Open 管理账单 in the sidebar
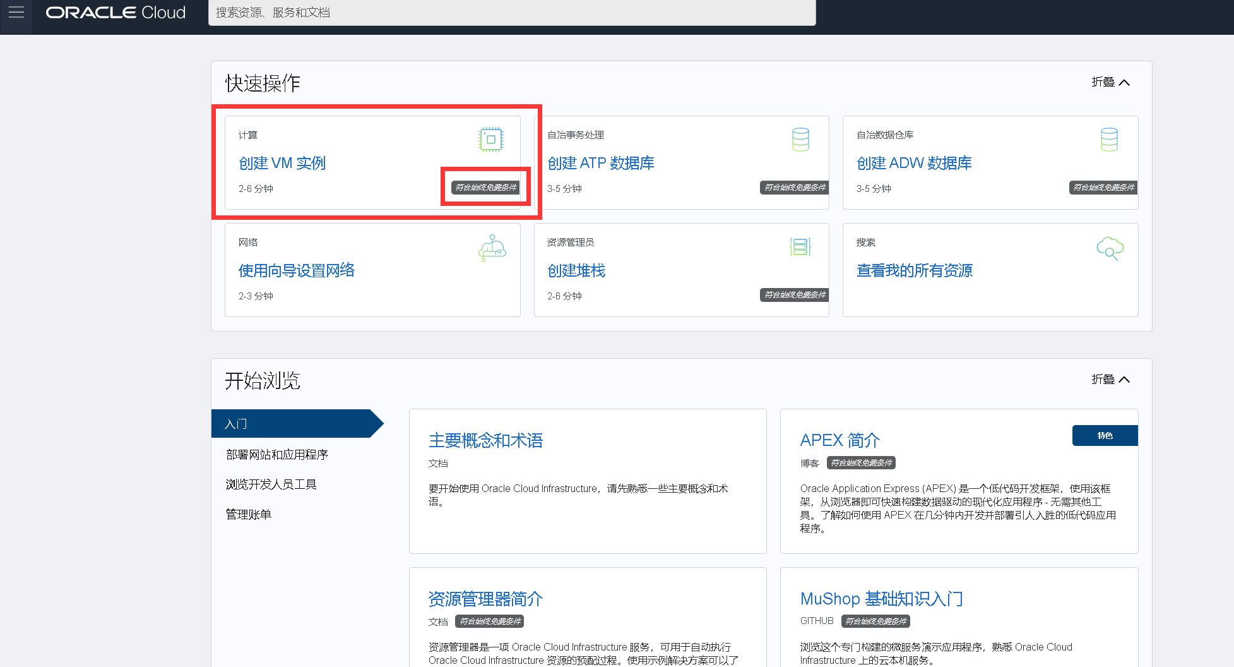 tap(248, 514)
